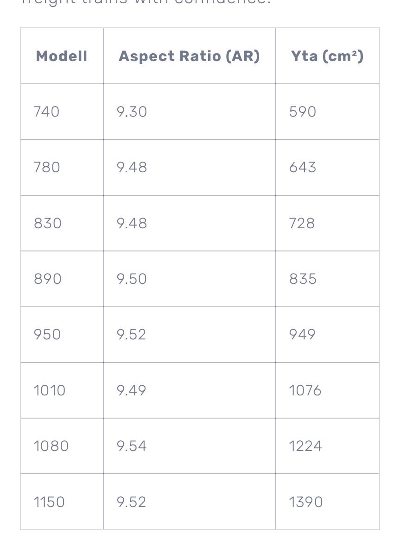The height and width of the screenshot is (545, 406).
Task: Click the 835 area value
Action: 303,279
